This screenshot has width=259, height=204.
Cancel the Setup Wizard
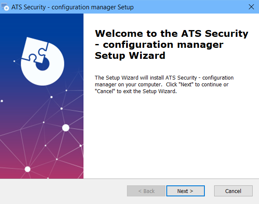coord(233,191)
